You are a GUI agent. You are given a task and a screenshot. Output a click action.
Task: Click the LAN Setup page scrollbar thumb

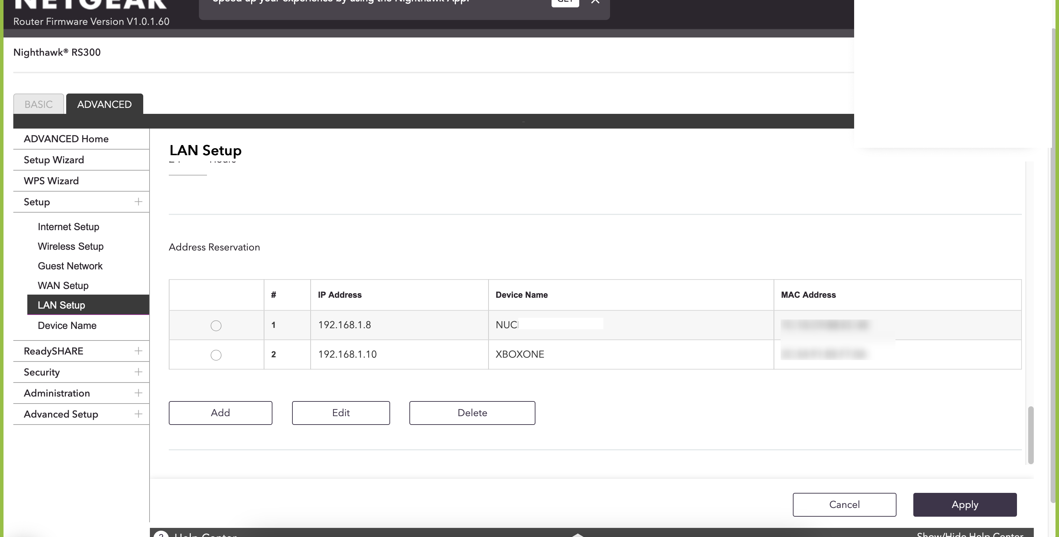tap(1030, 435)
